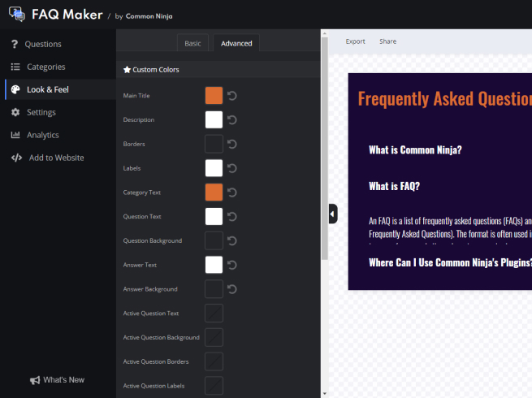Pick the Description white swatch
532x398 pixels.
pyautogui.click(x=214, y=119)
